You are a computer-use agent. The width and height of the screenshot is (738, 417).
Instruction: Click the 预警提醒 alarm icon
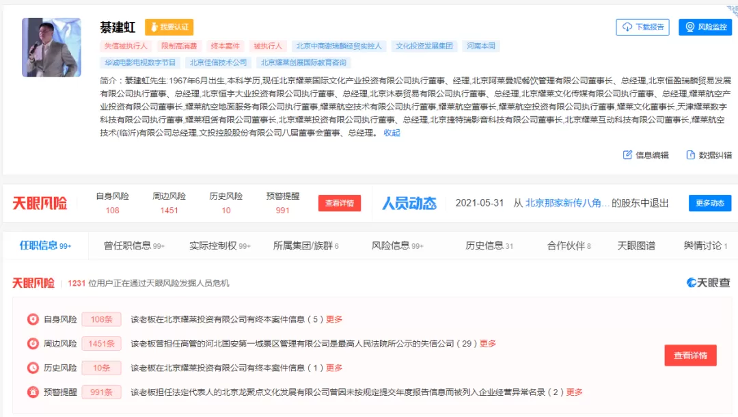click(x=33, y=392)
